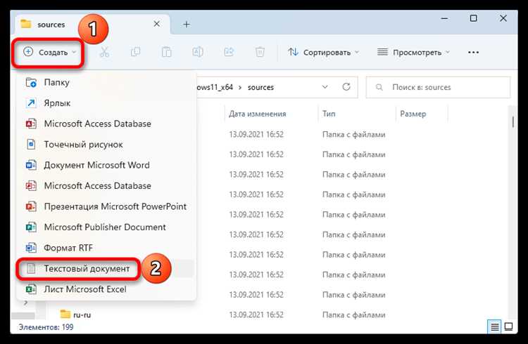
Task: Click the Excel icon beside Лист Microsoft Excel
Action: click(31, 289)
